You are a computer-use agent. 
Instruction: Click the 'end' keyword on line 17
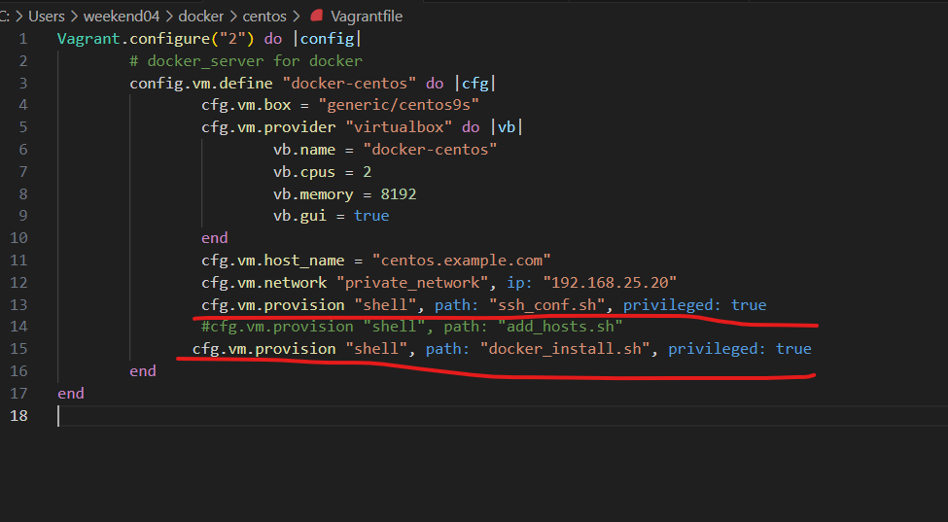[x=71, y=394]
